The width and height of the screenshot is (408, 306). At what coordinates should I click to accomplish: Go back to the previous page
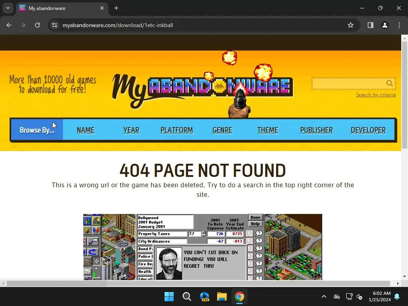[x=9, y=25]
